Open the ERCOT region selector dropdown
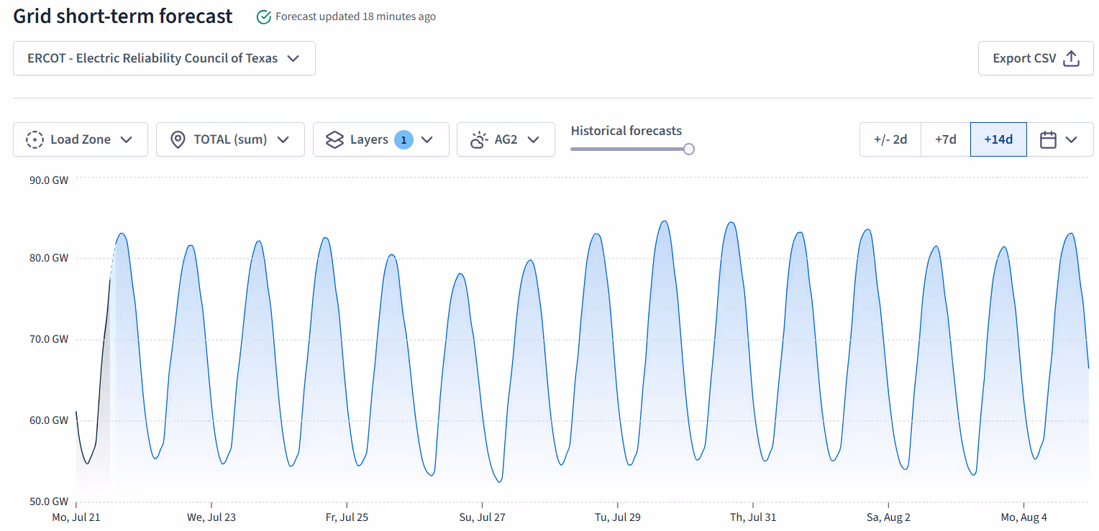The height and width of the screenshot is (531, 1099). pos(164,58)
